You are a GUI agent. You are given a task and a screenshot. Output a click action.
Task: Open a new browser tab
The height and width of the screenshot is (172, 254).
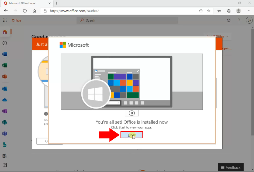(x=56, y=3)
